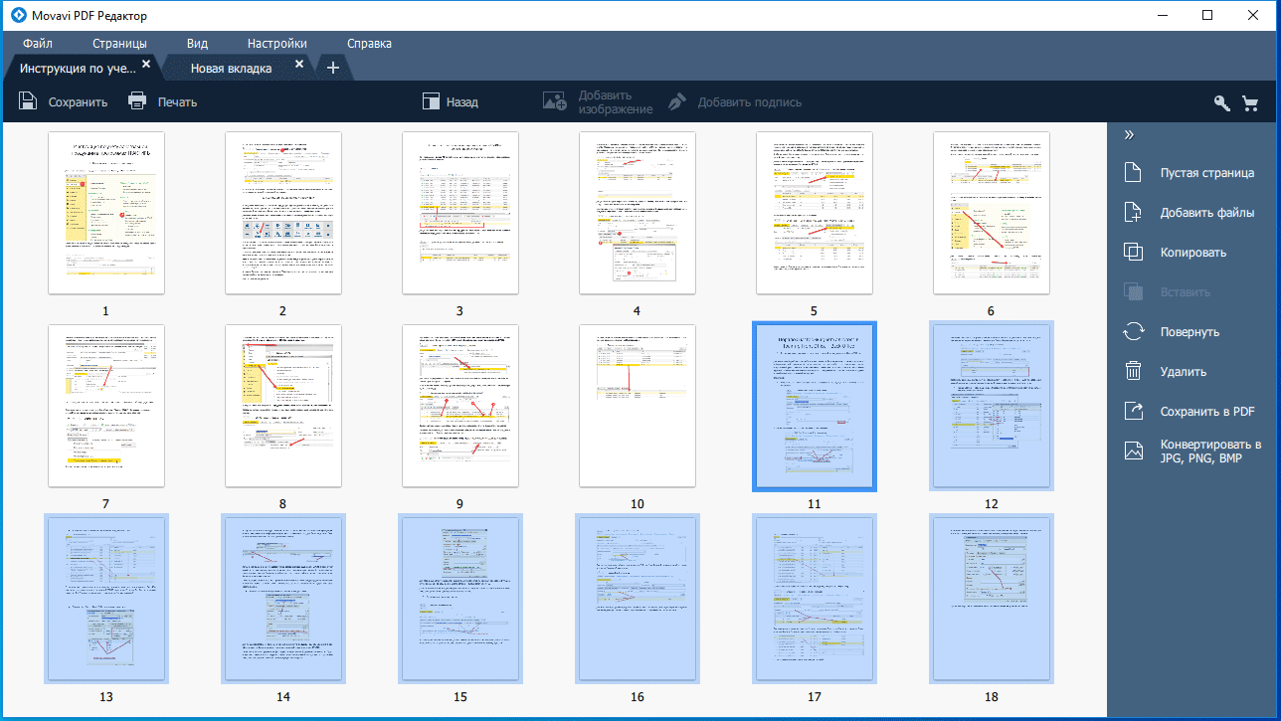Open the Справка menu

[369, 44]
